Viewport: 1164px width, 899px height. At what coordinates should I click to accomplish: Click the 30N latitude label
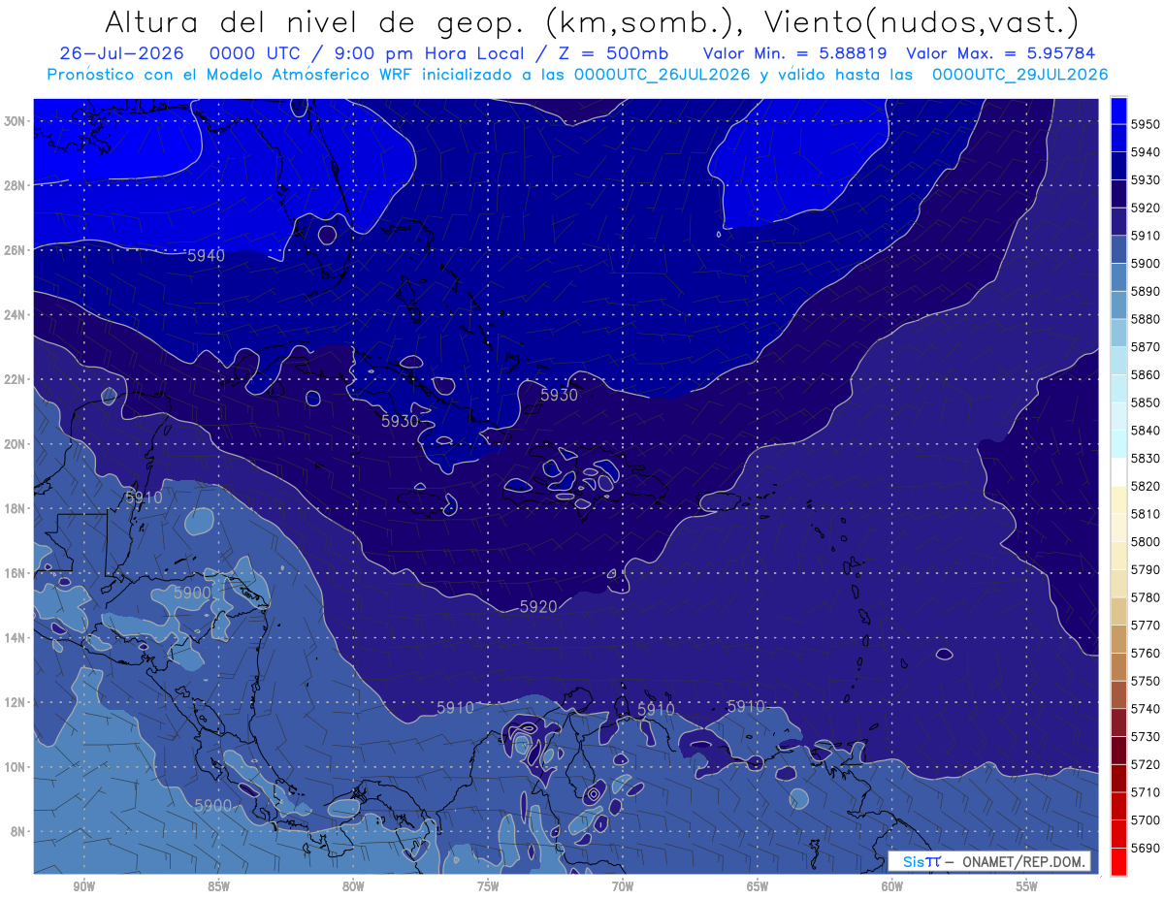coord(15,120)
